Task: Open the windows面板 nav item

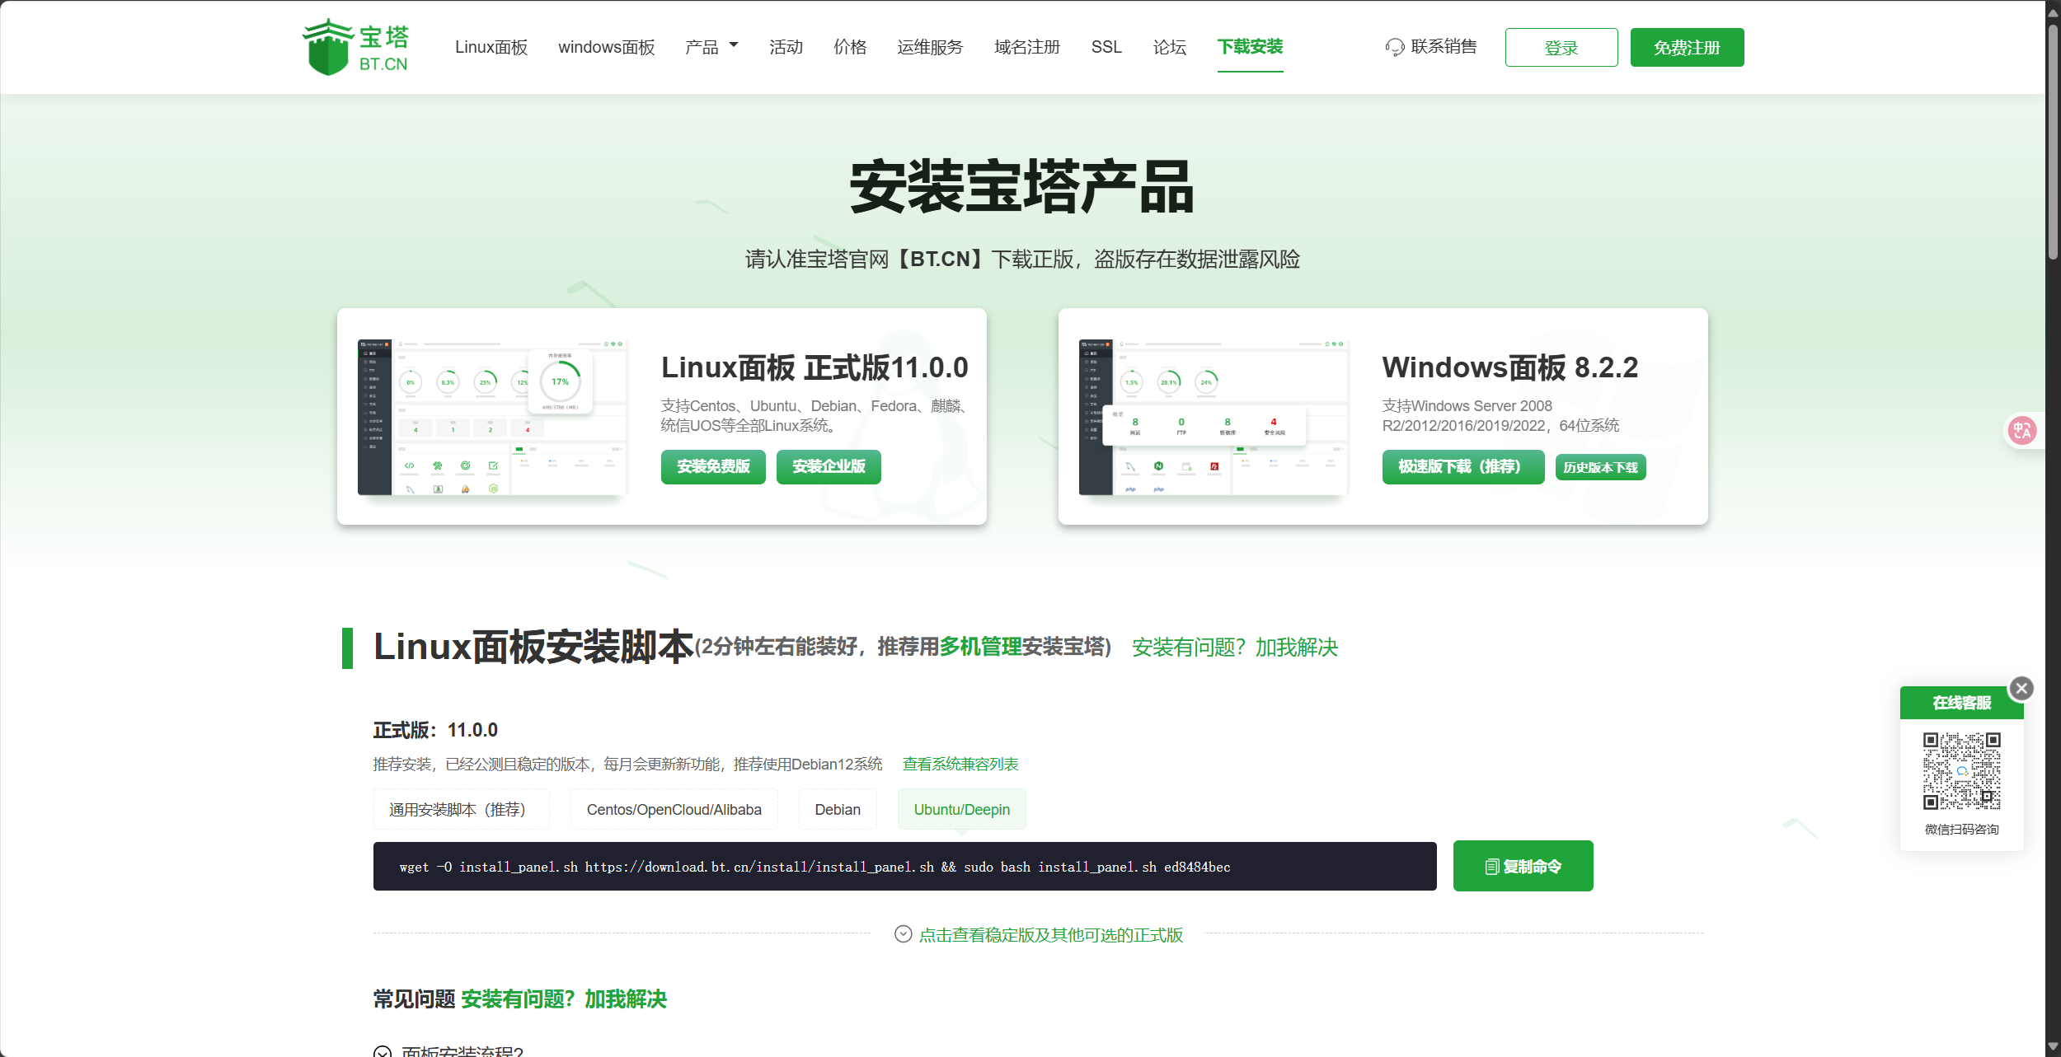Action: pyautogui.click(x=607, y=47)
